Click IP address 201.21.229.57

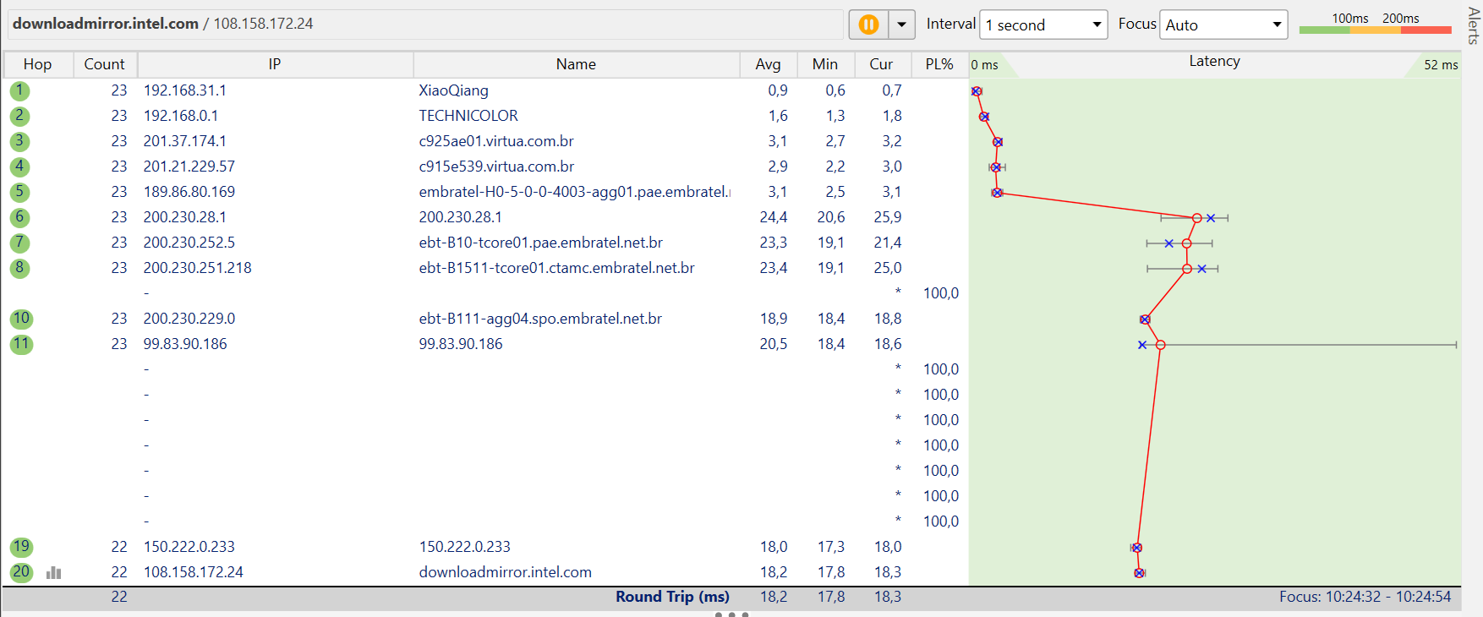[x=189, y=167]
